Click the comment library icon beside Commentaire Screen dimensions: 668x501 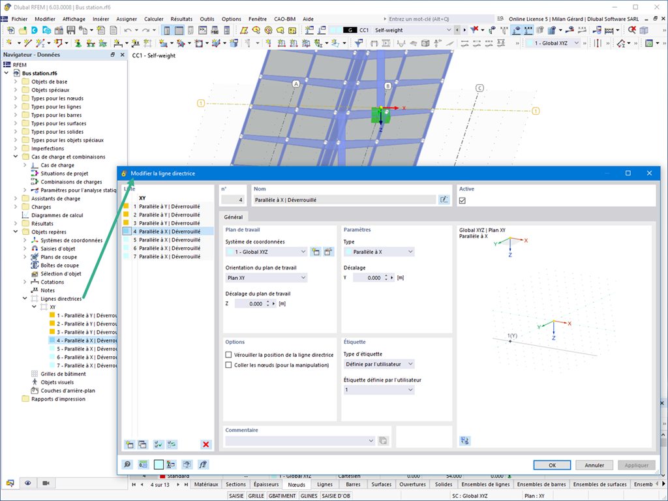pos(383,440)
